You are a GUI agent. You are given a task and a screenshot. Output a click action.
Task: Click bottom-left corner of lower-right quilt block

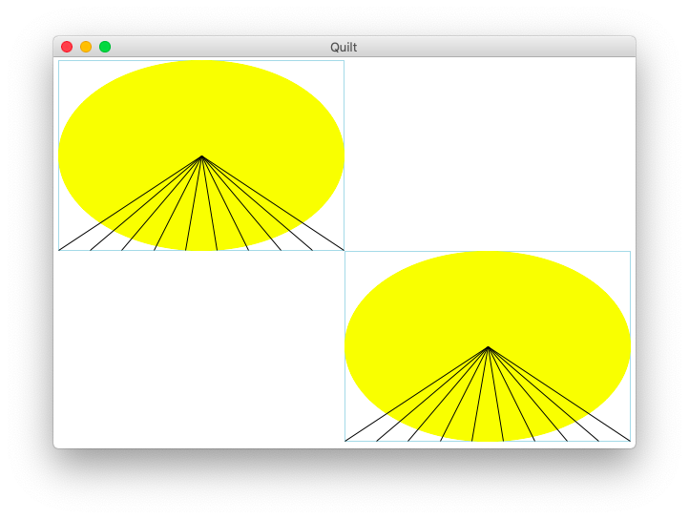[x=345, y=441]
